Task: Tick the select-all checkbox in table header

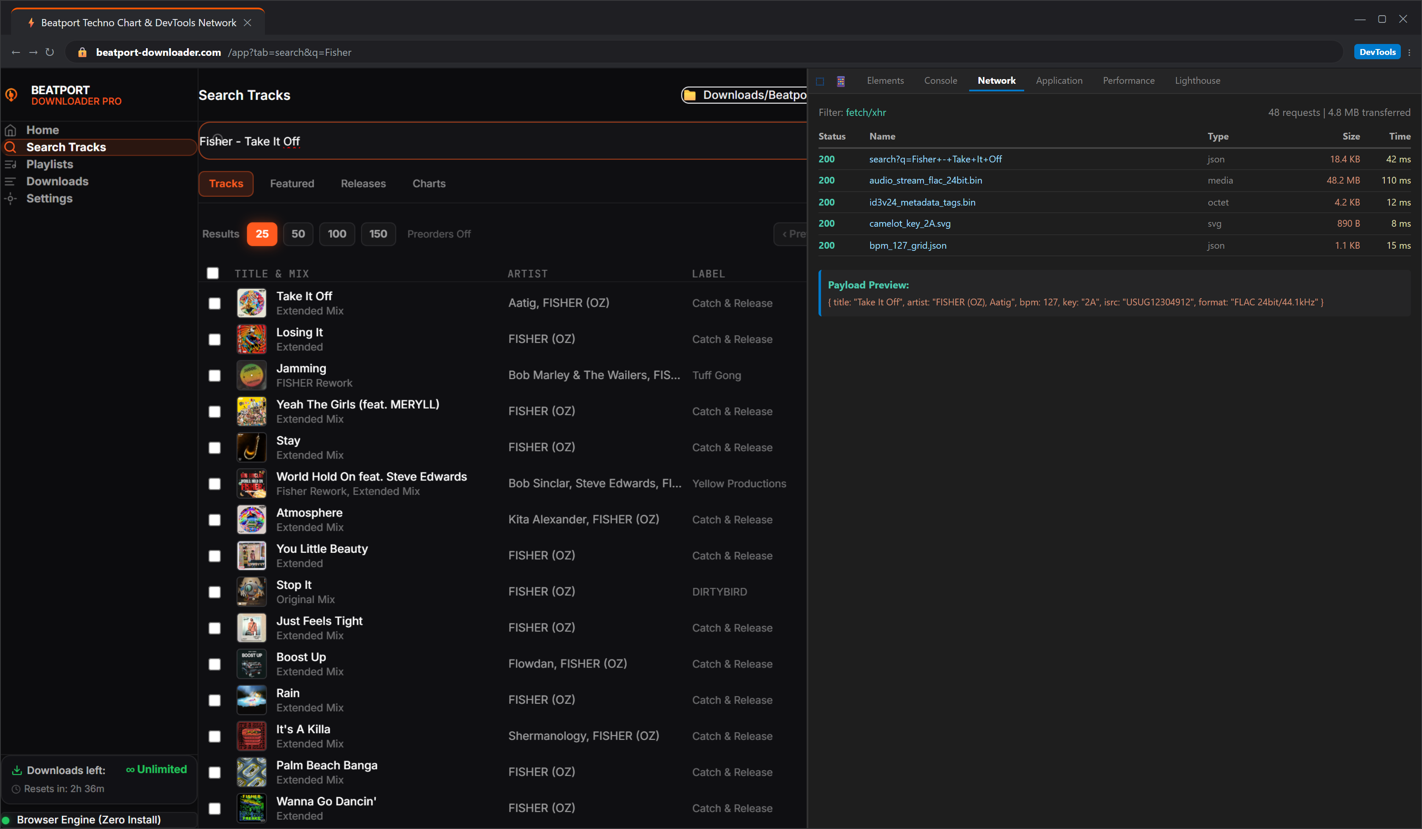Action: [213, 274]
